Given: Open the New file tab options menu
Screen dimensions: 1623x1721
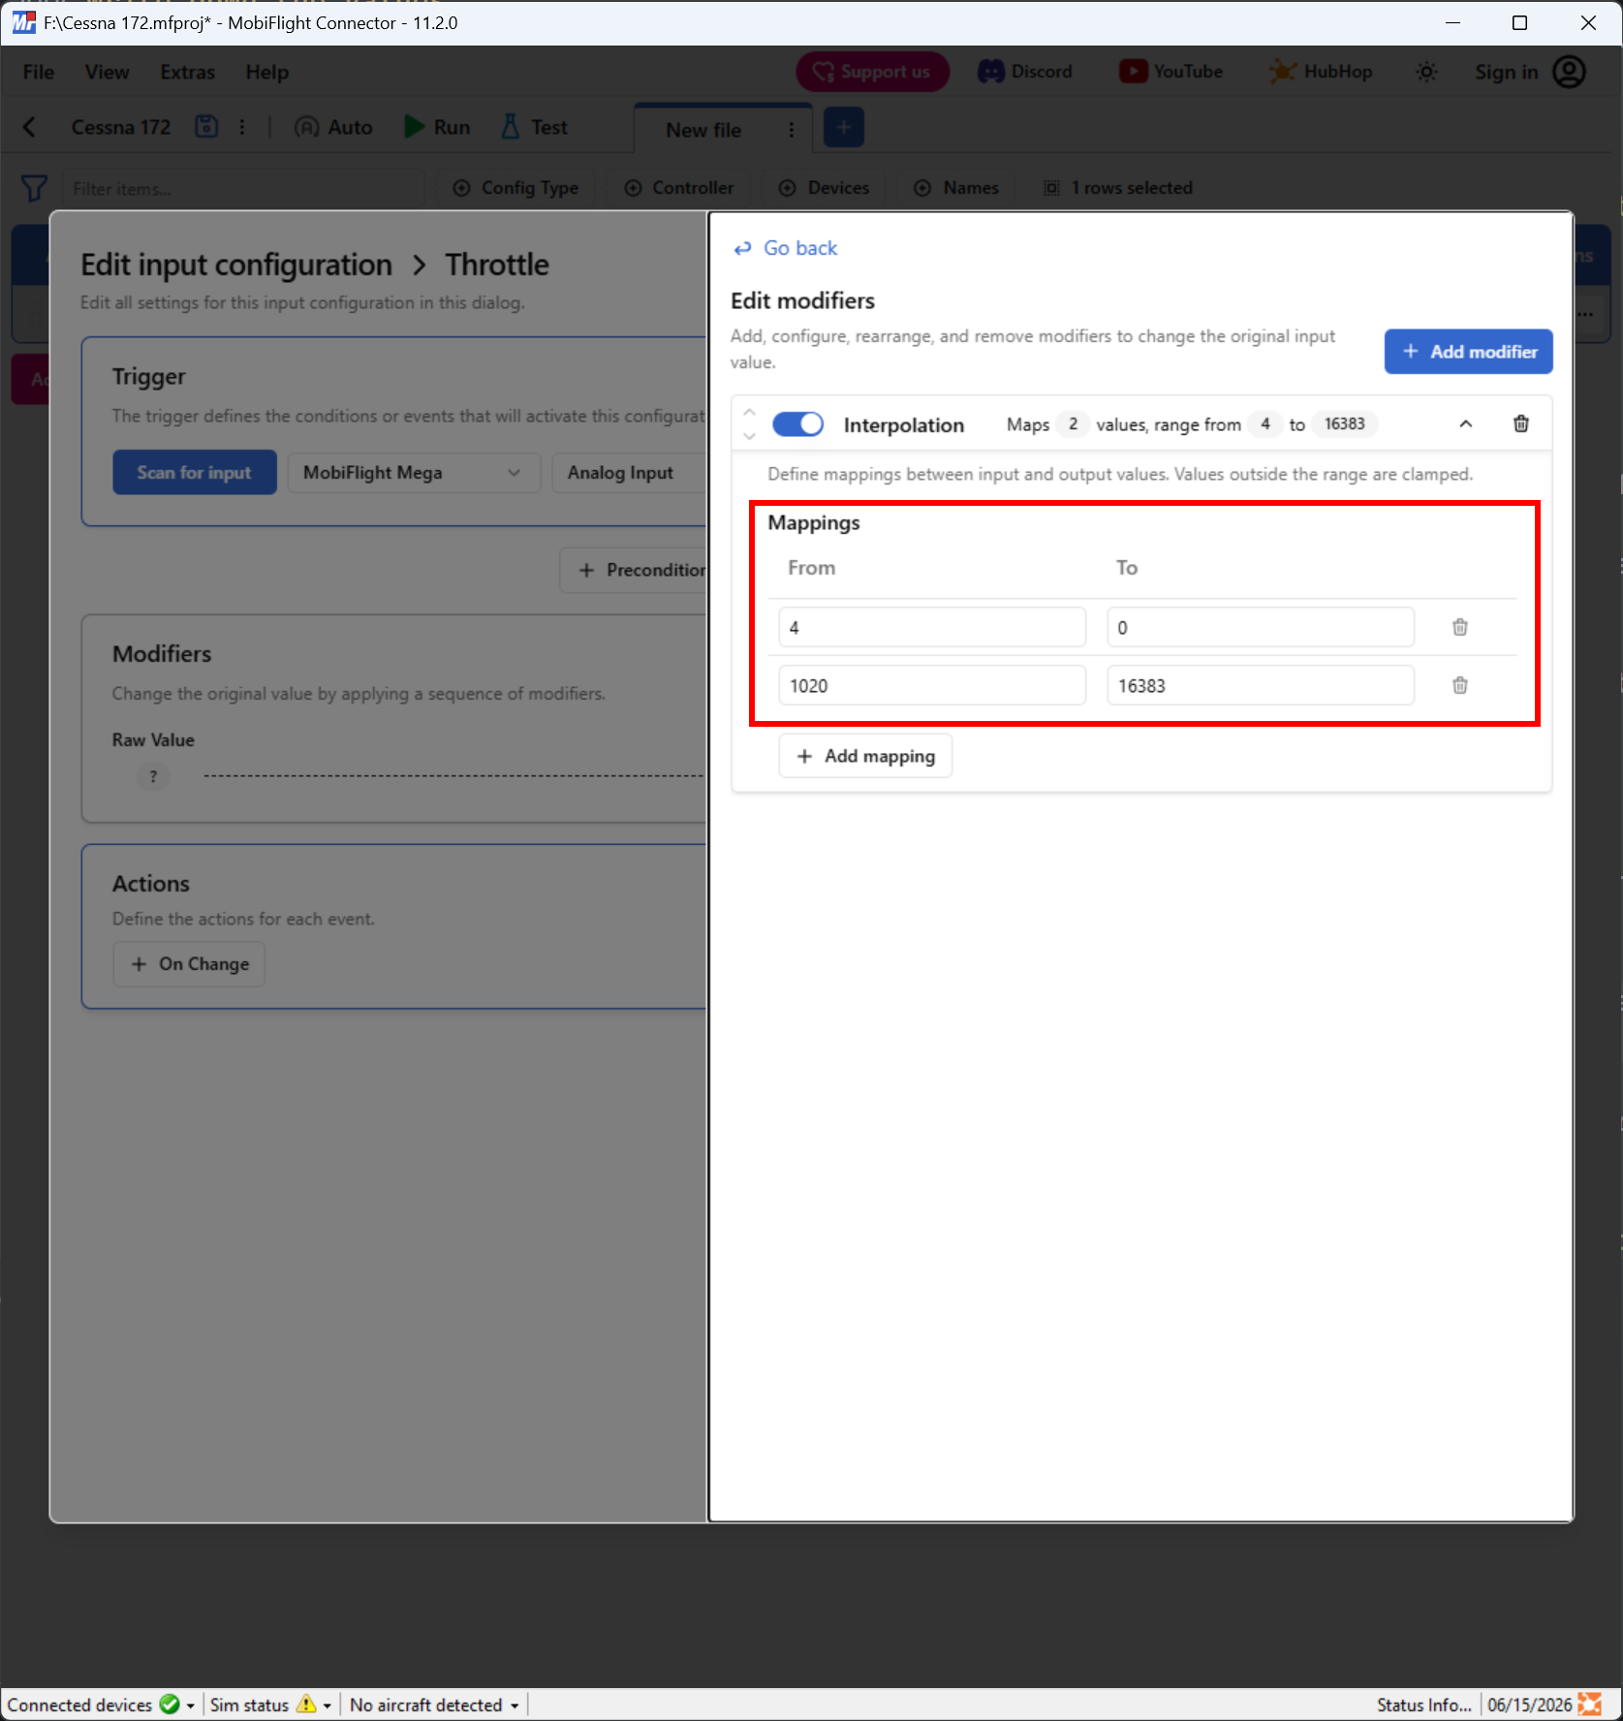Looking at the screenshot, I should click(x=792, y=130).
